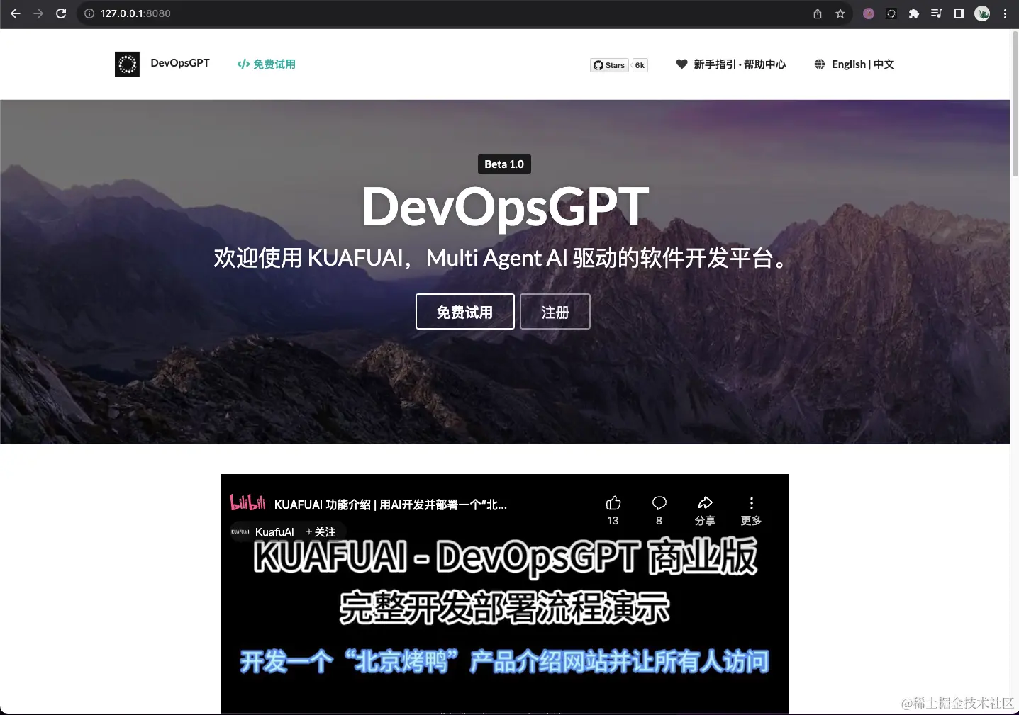Click the 欢迎使用 KUAFUAI tagline text
This screenshot has width=1019, height=715.
501,258
